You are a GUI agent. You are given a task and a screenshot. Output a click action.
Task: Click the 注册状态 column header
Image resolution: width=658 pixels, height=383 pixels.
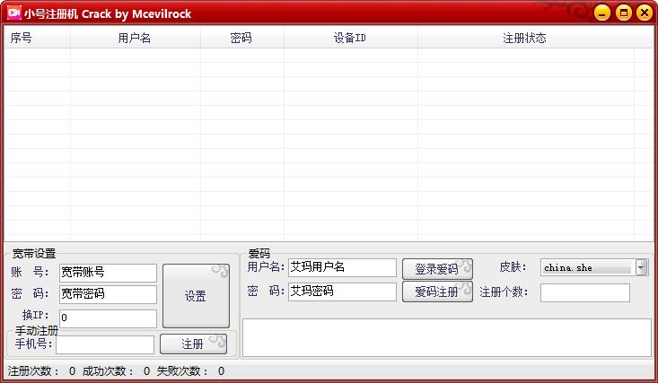pyautogui.click(x=524, y=38)
